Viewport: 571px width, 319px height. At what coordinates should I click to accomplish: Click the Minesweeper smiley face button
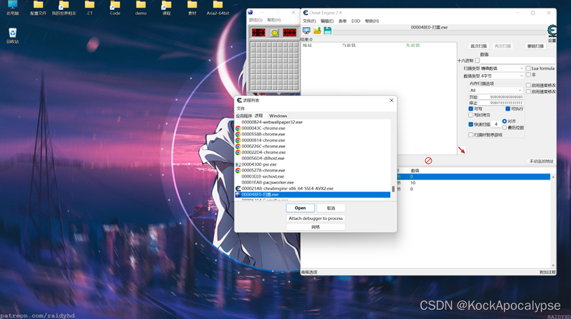(274, 33)
